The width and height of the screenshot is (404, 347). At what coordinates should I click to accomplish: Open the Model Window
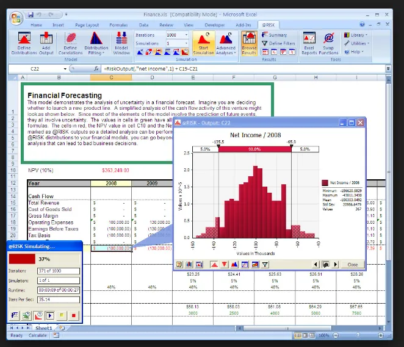121,43
